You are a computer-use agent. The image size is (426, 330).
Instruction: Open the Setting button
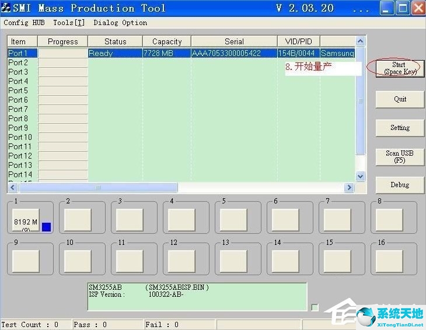tap(400, 128)
